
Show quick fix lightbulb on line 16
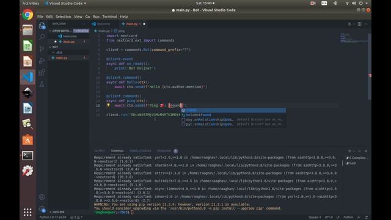(x=108, y=105)
